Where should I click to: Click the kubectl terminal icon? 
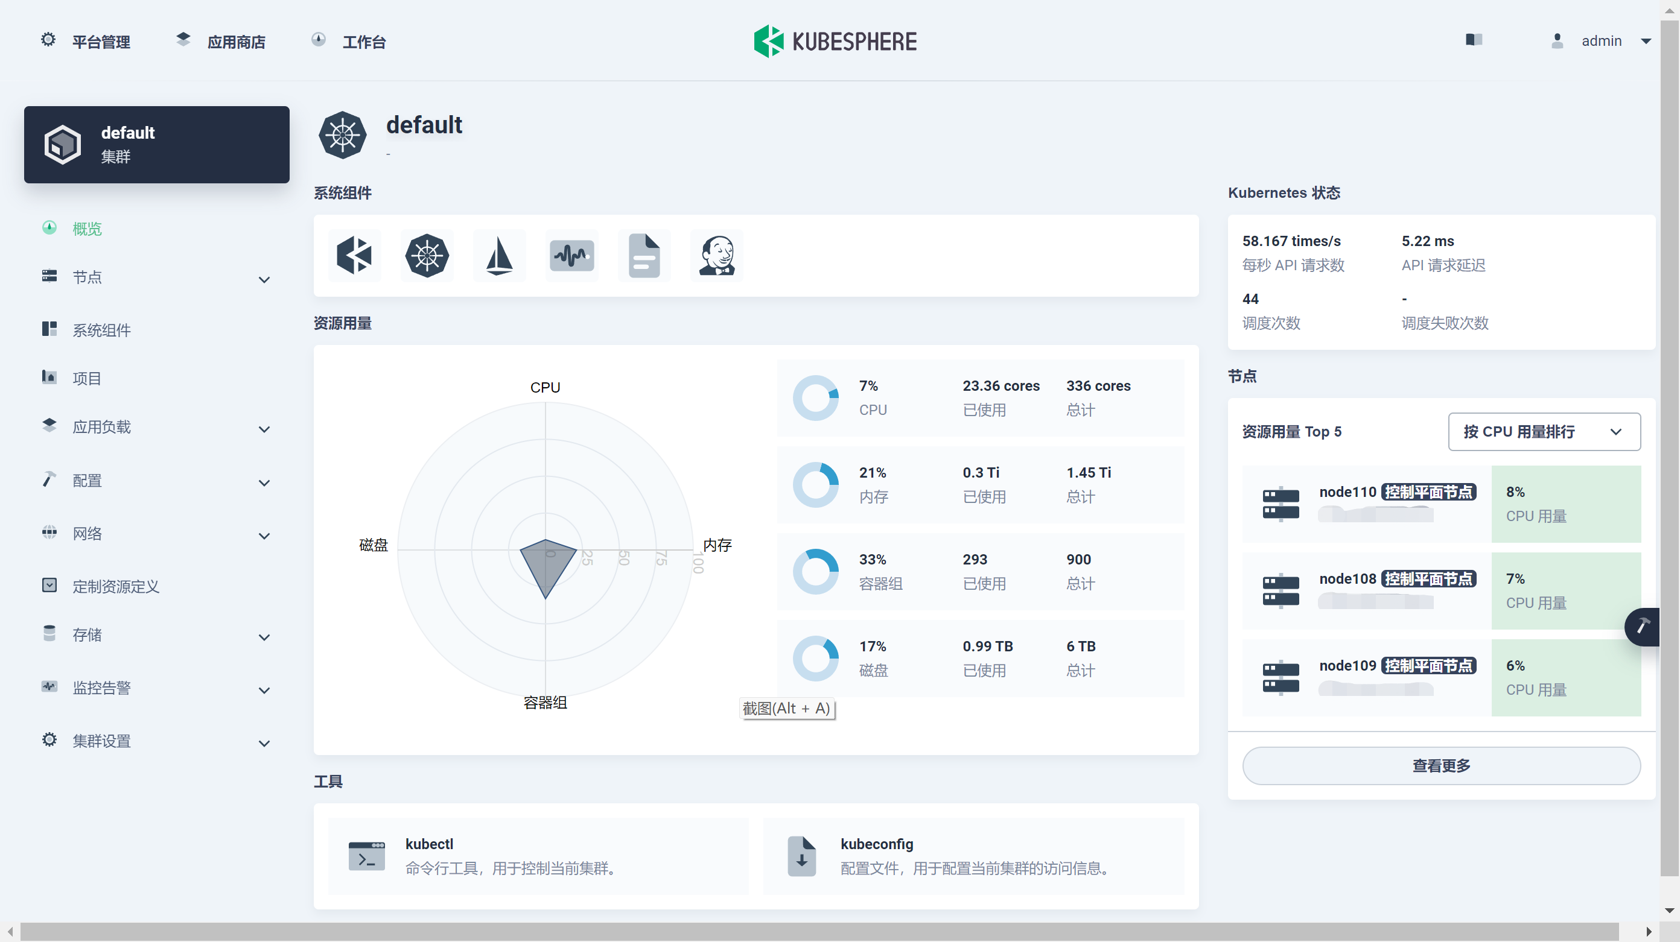click(x=366, y=856)
